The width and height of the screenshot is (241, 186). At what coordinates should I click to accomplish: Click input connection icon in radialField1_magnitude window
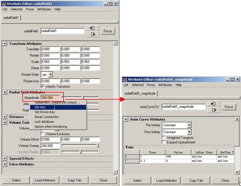(214, 104)
